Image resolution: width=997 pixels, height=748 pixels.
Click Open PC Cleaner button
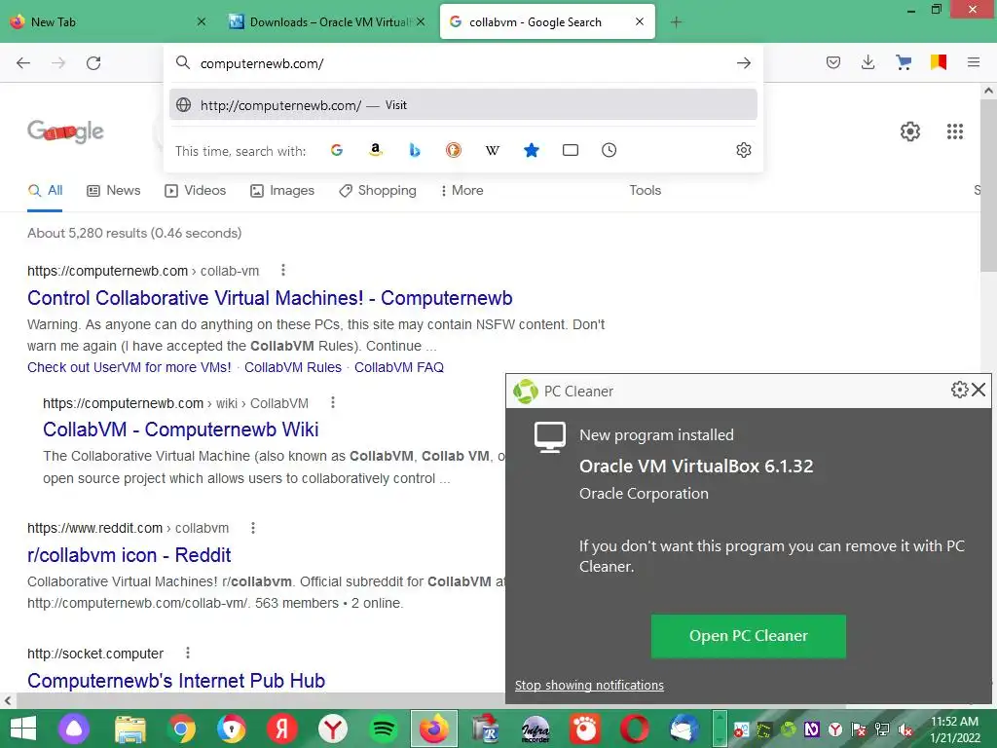click(x=749, y=635)
